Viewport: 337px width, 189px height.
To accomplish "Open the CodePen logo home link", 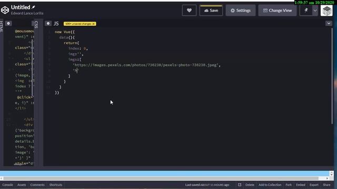I will click(5, 10).
